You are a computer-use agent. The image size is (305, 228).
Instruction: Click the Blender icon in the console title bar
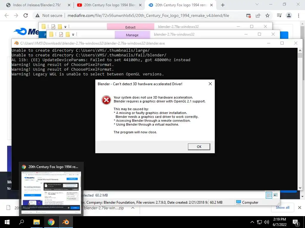click(x=17, y=43)
